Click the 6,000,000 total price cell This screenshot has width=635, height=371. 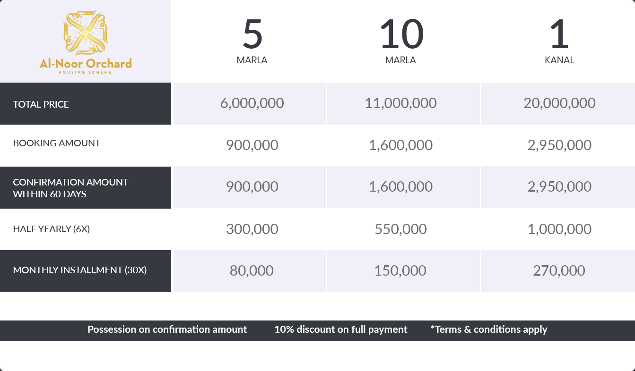pyautogui.click(x=252, y=103)
